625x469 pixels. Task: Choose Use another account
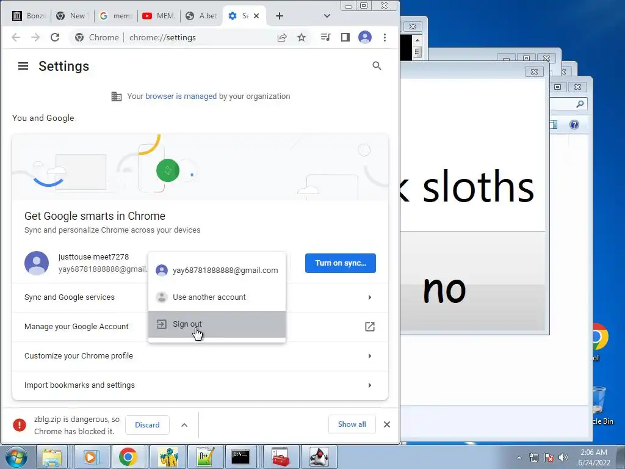pos(217,297)
